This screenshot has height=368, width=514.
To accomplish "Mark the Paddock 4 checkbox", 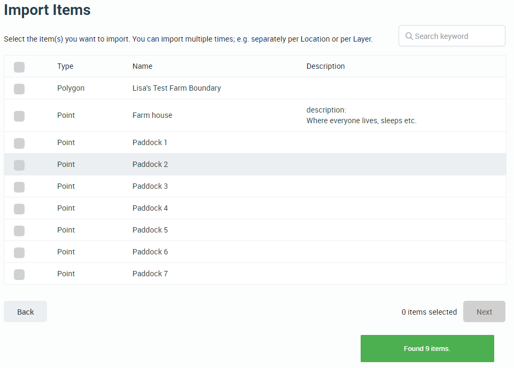I will click(19, 209).
